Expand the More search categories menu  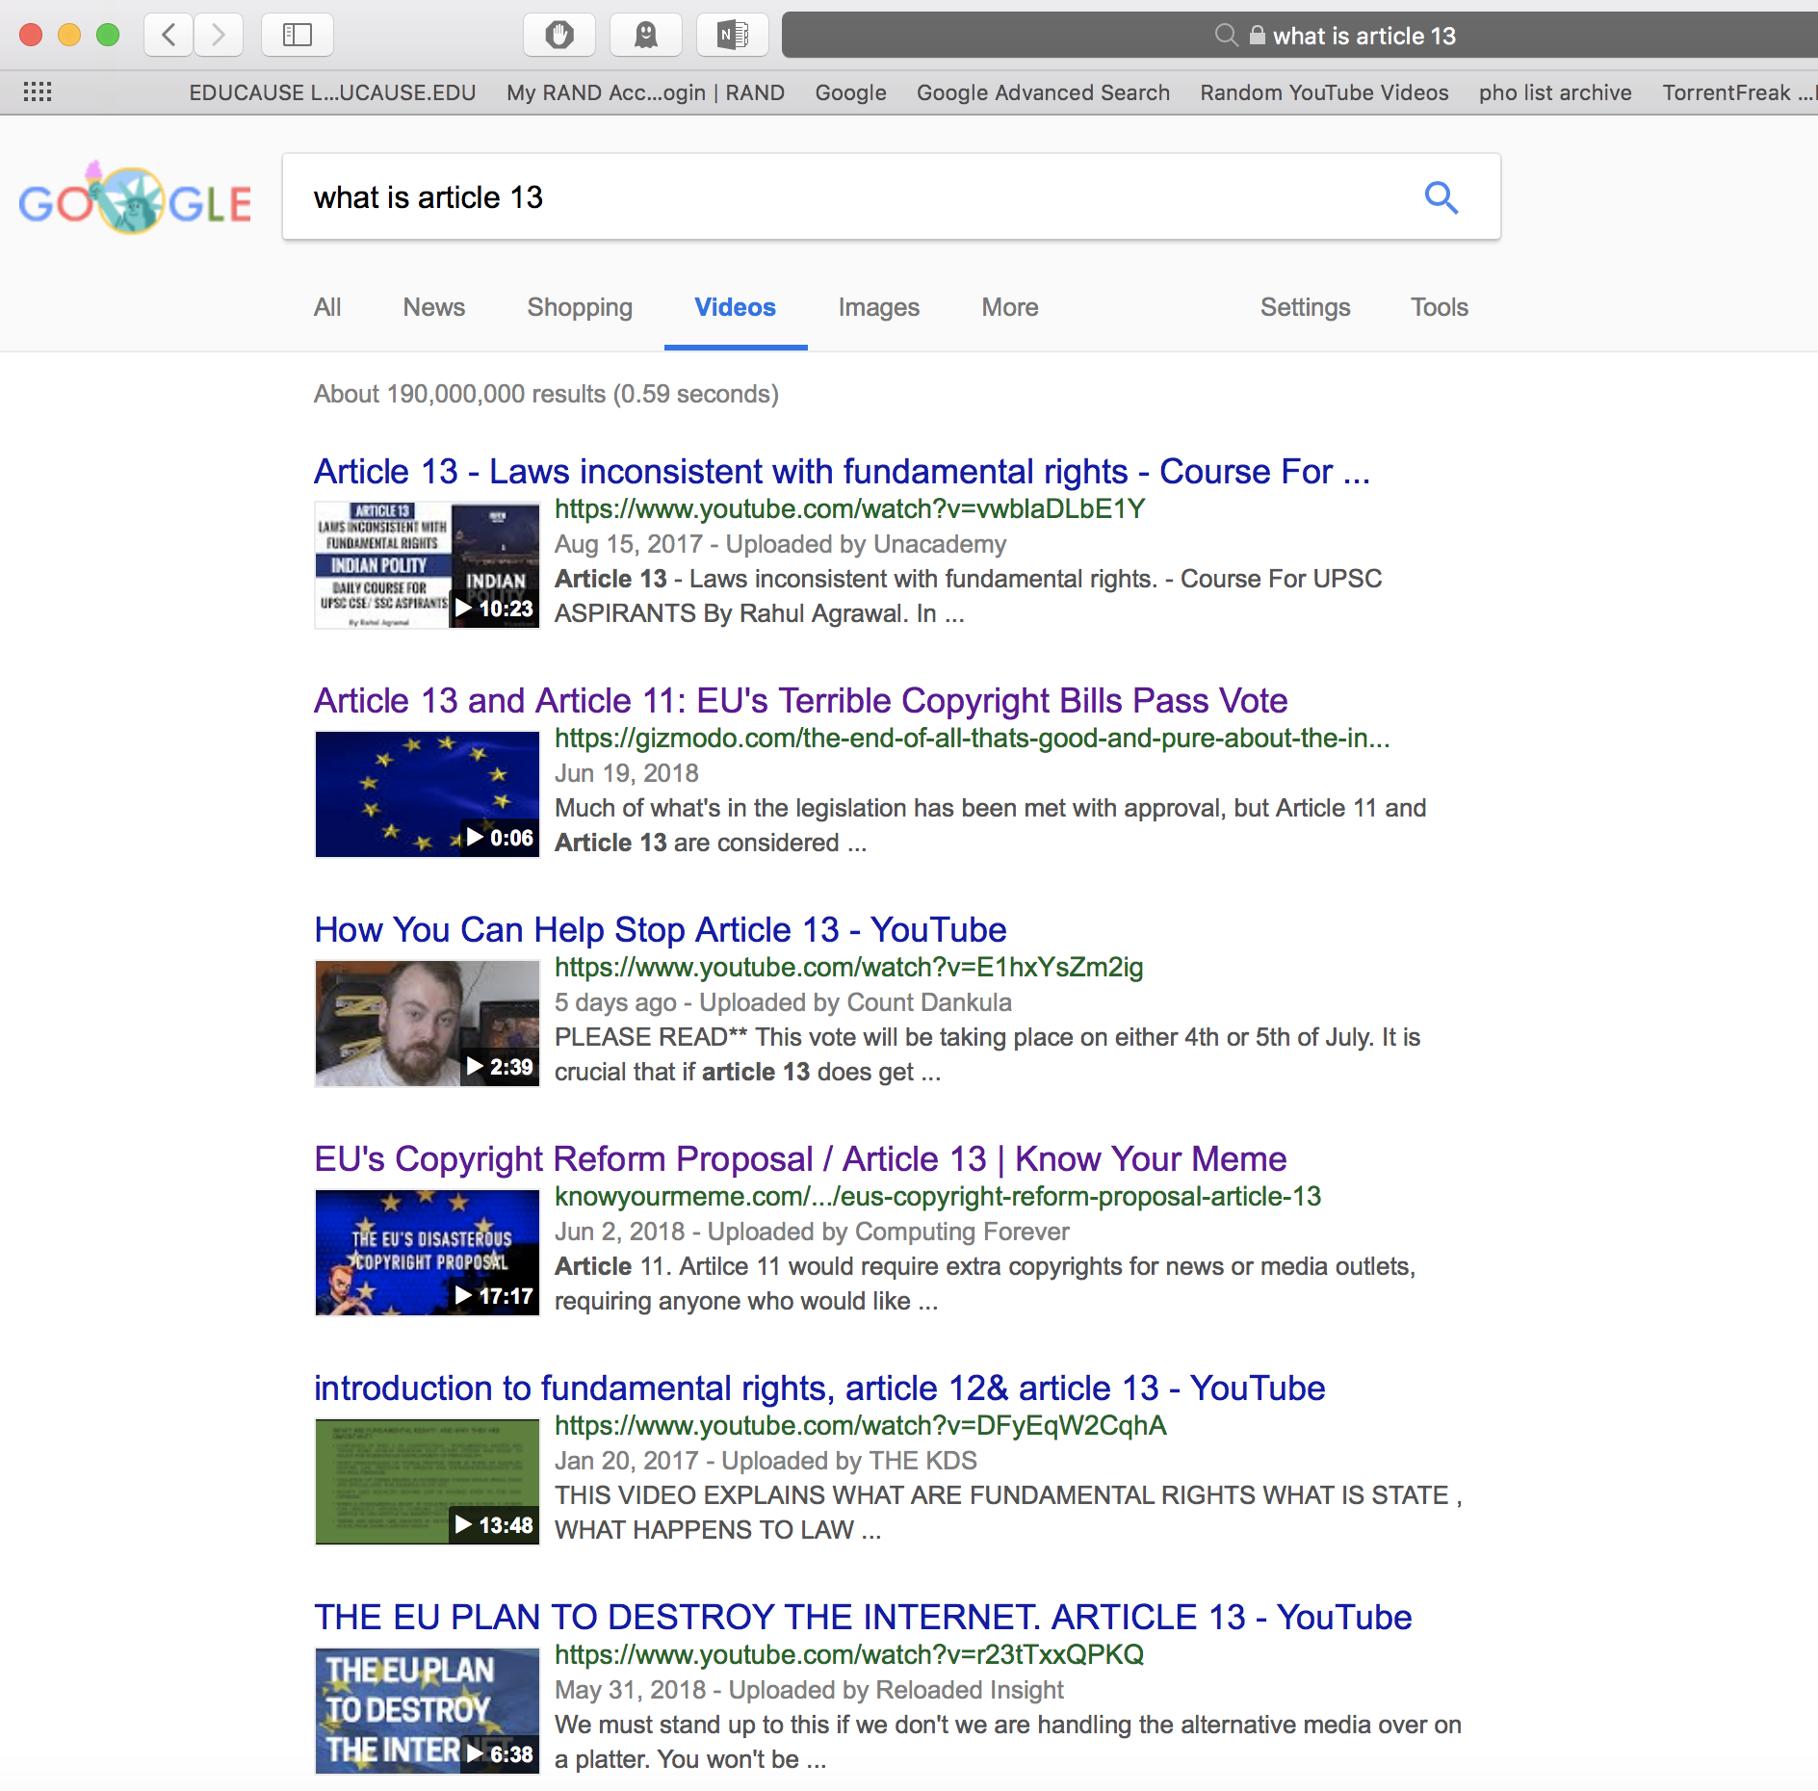tap(1009, 307)
